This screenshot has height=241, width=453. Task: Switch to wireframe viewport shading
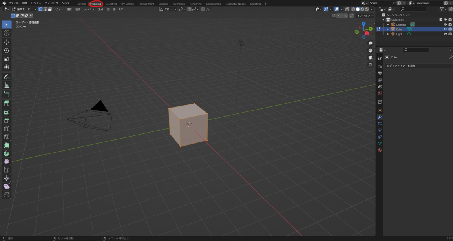pos(353,9)
